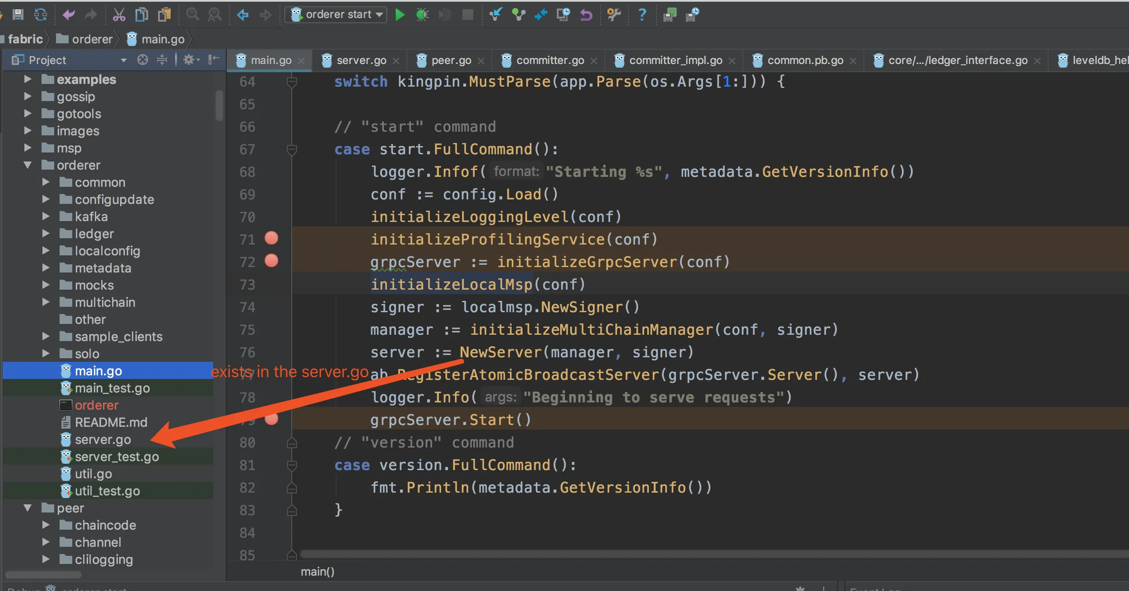
Task: Click the Synchronize files icon
Action: coord(41,15)
